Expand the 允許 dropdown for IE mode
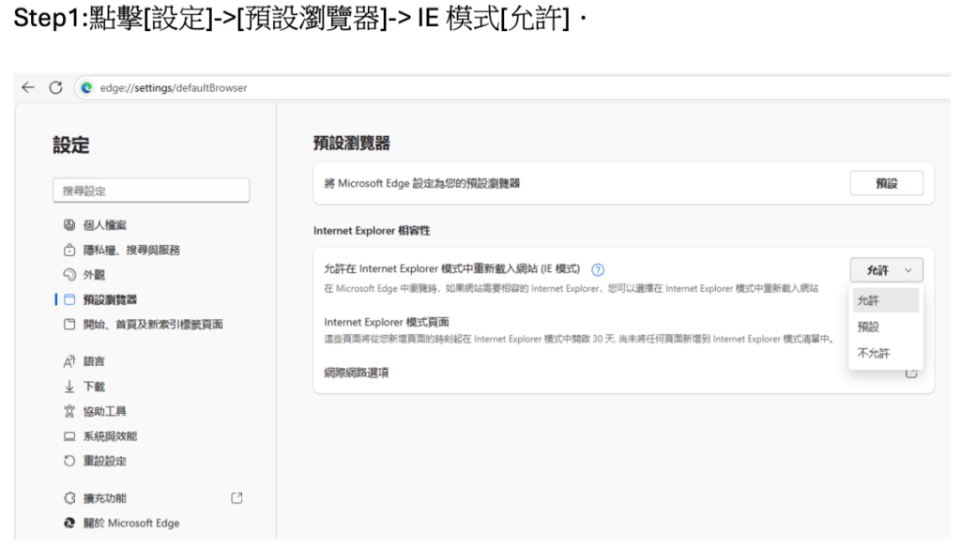 (887, 269)
